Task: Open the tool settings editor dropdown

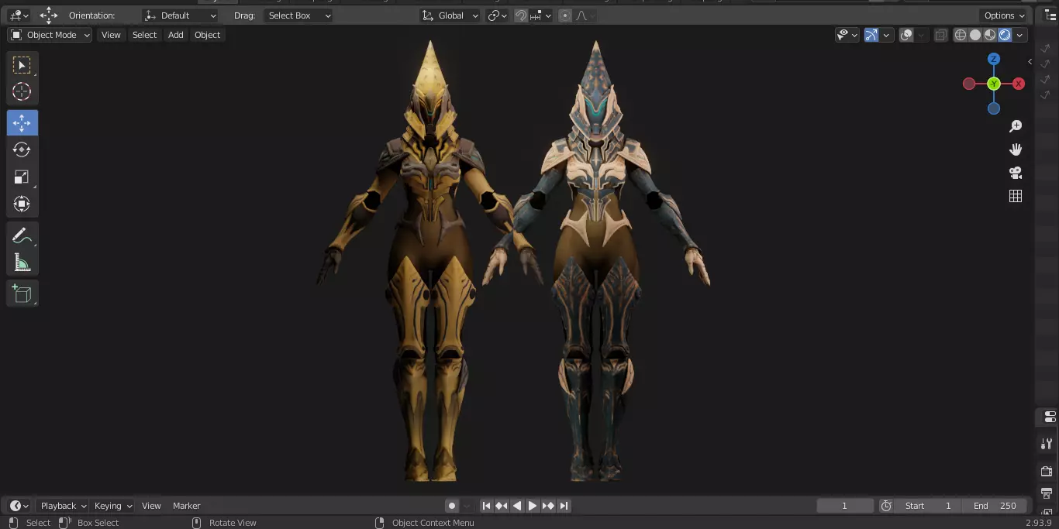Action: pos(19,15)
